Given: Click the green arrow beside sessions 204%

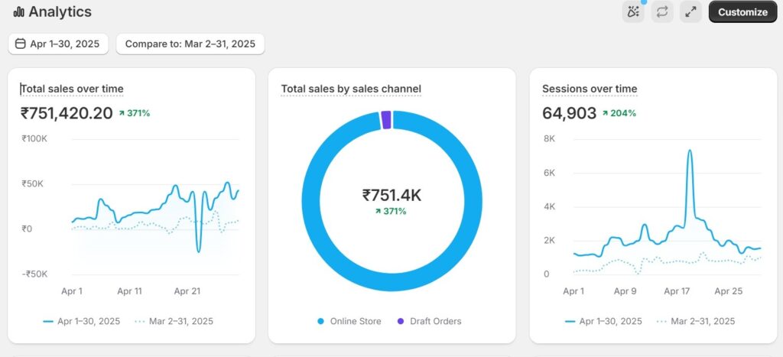Looking at the screenshot, I should pos(606,113).
